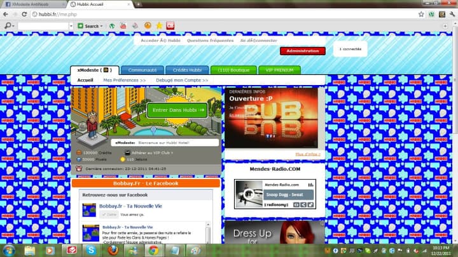
Task: Click the credits coin icon
Action: click(79, 153)
